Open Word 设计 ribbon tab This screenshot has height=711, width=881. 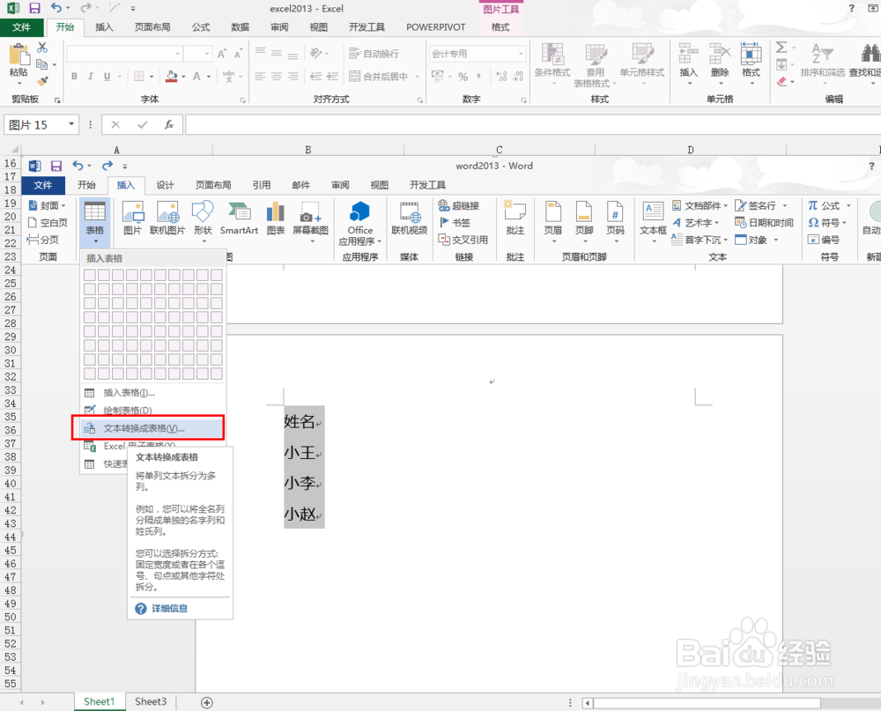[166, 185]
